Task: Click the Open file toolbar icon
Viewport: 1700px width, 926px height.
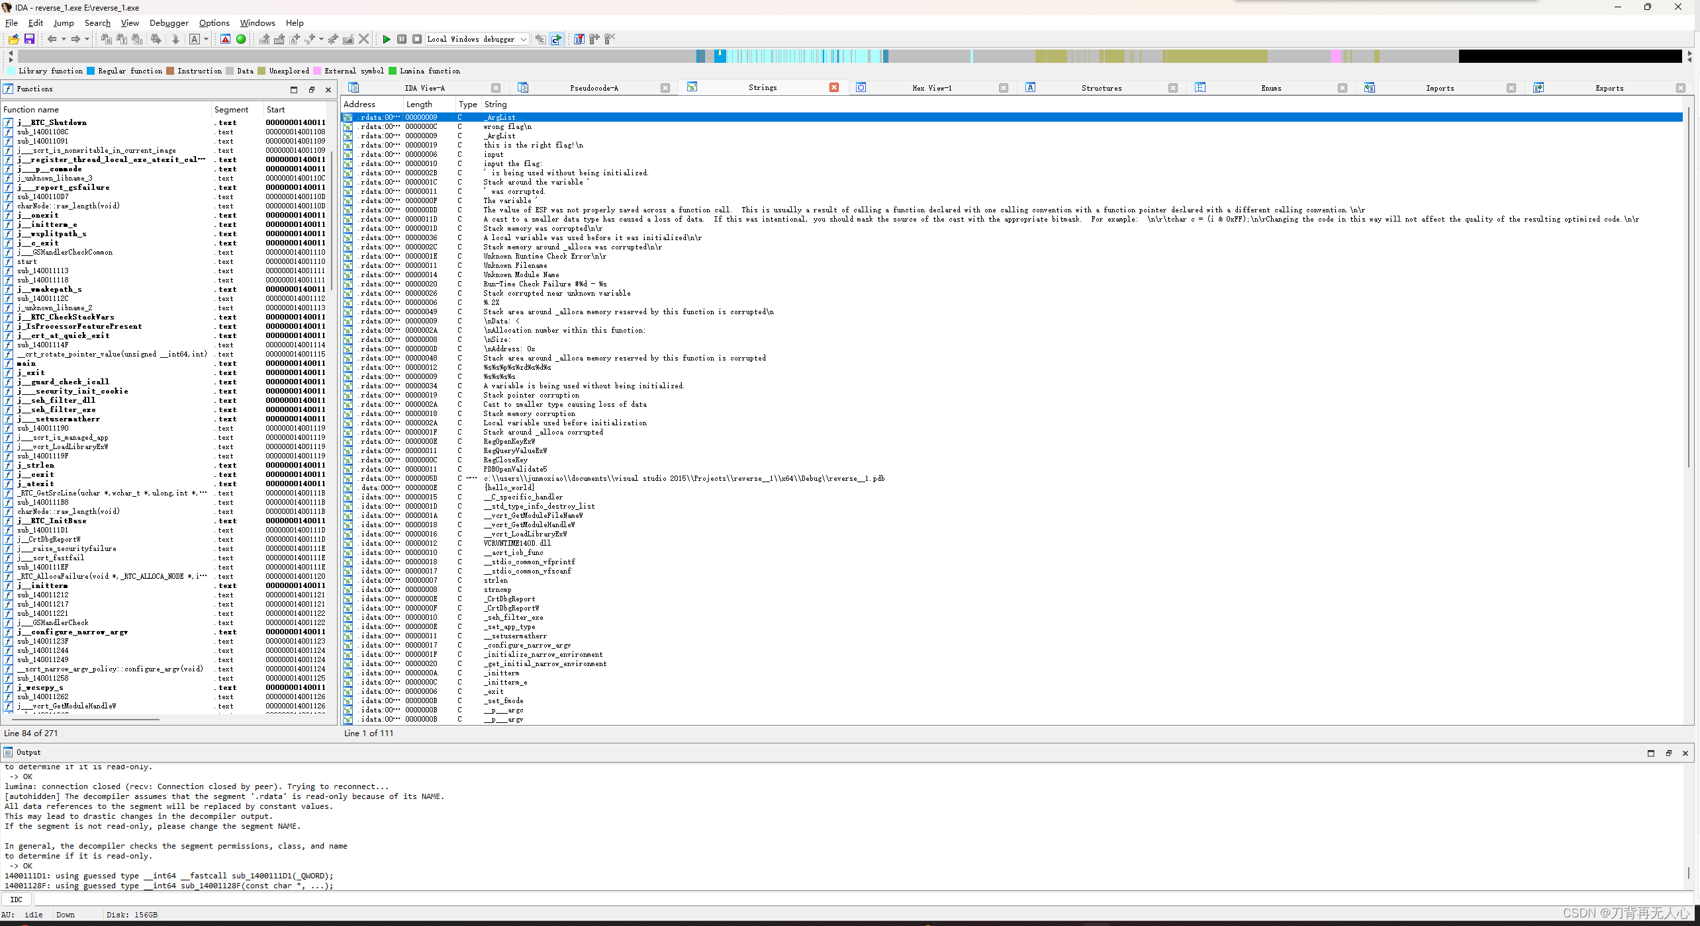Action: [x=13, y=40]
